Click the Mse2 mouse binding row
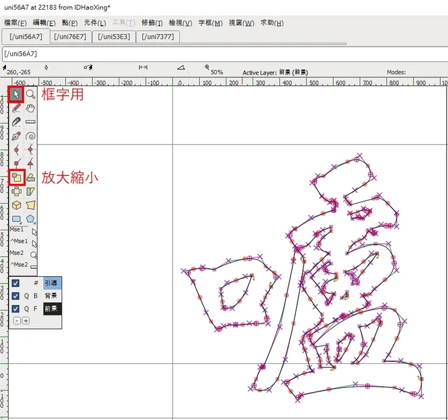Image resolution: width=448 pixels, height=420 pixels. tap(23, 254)
